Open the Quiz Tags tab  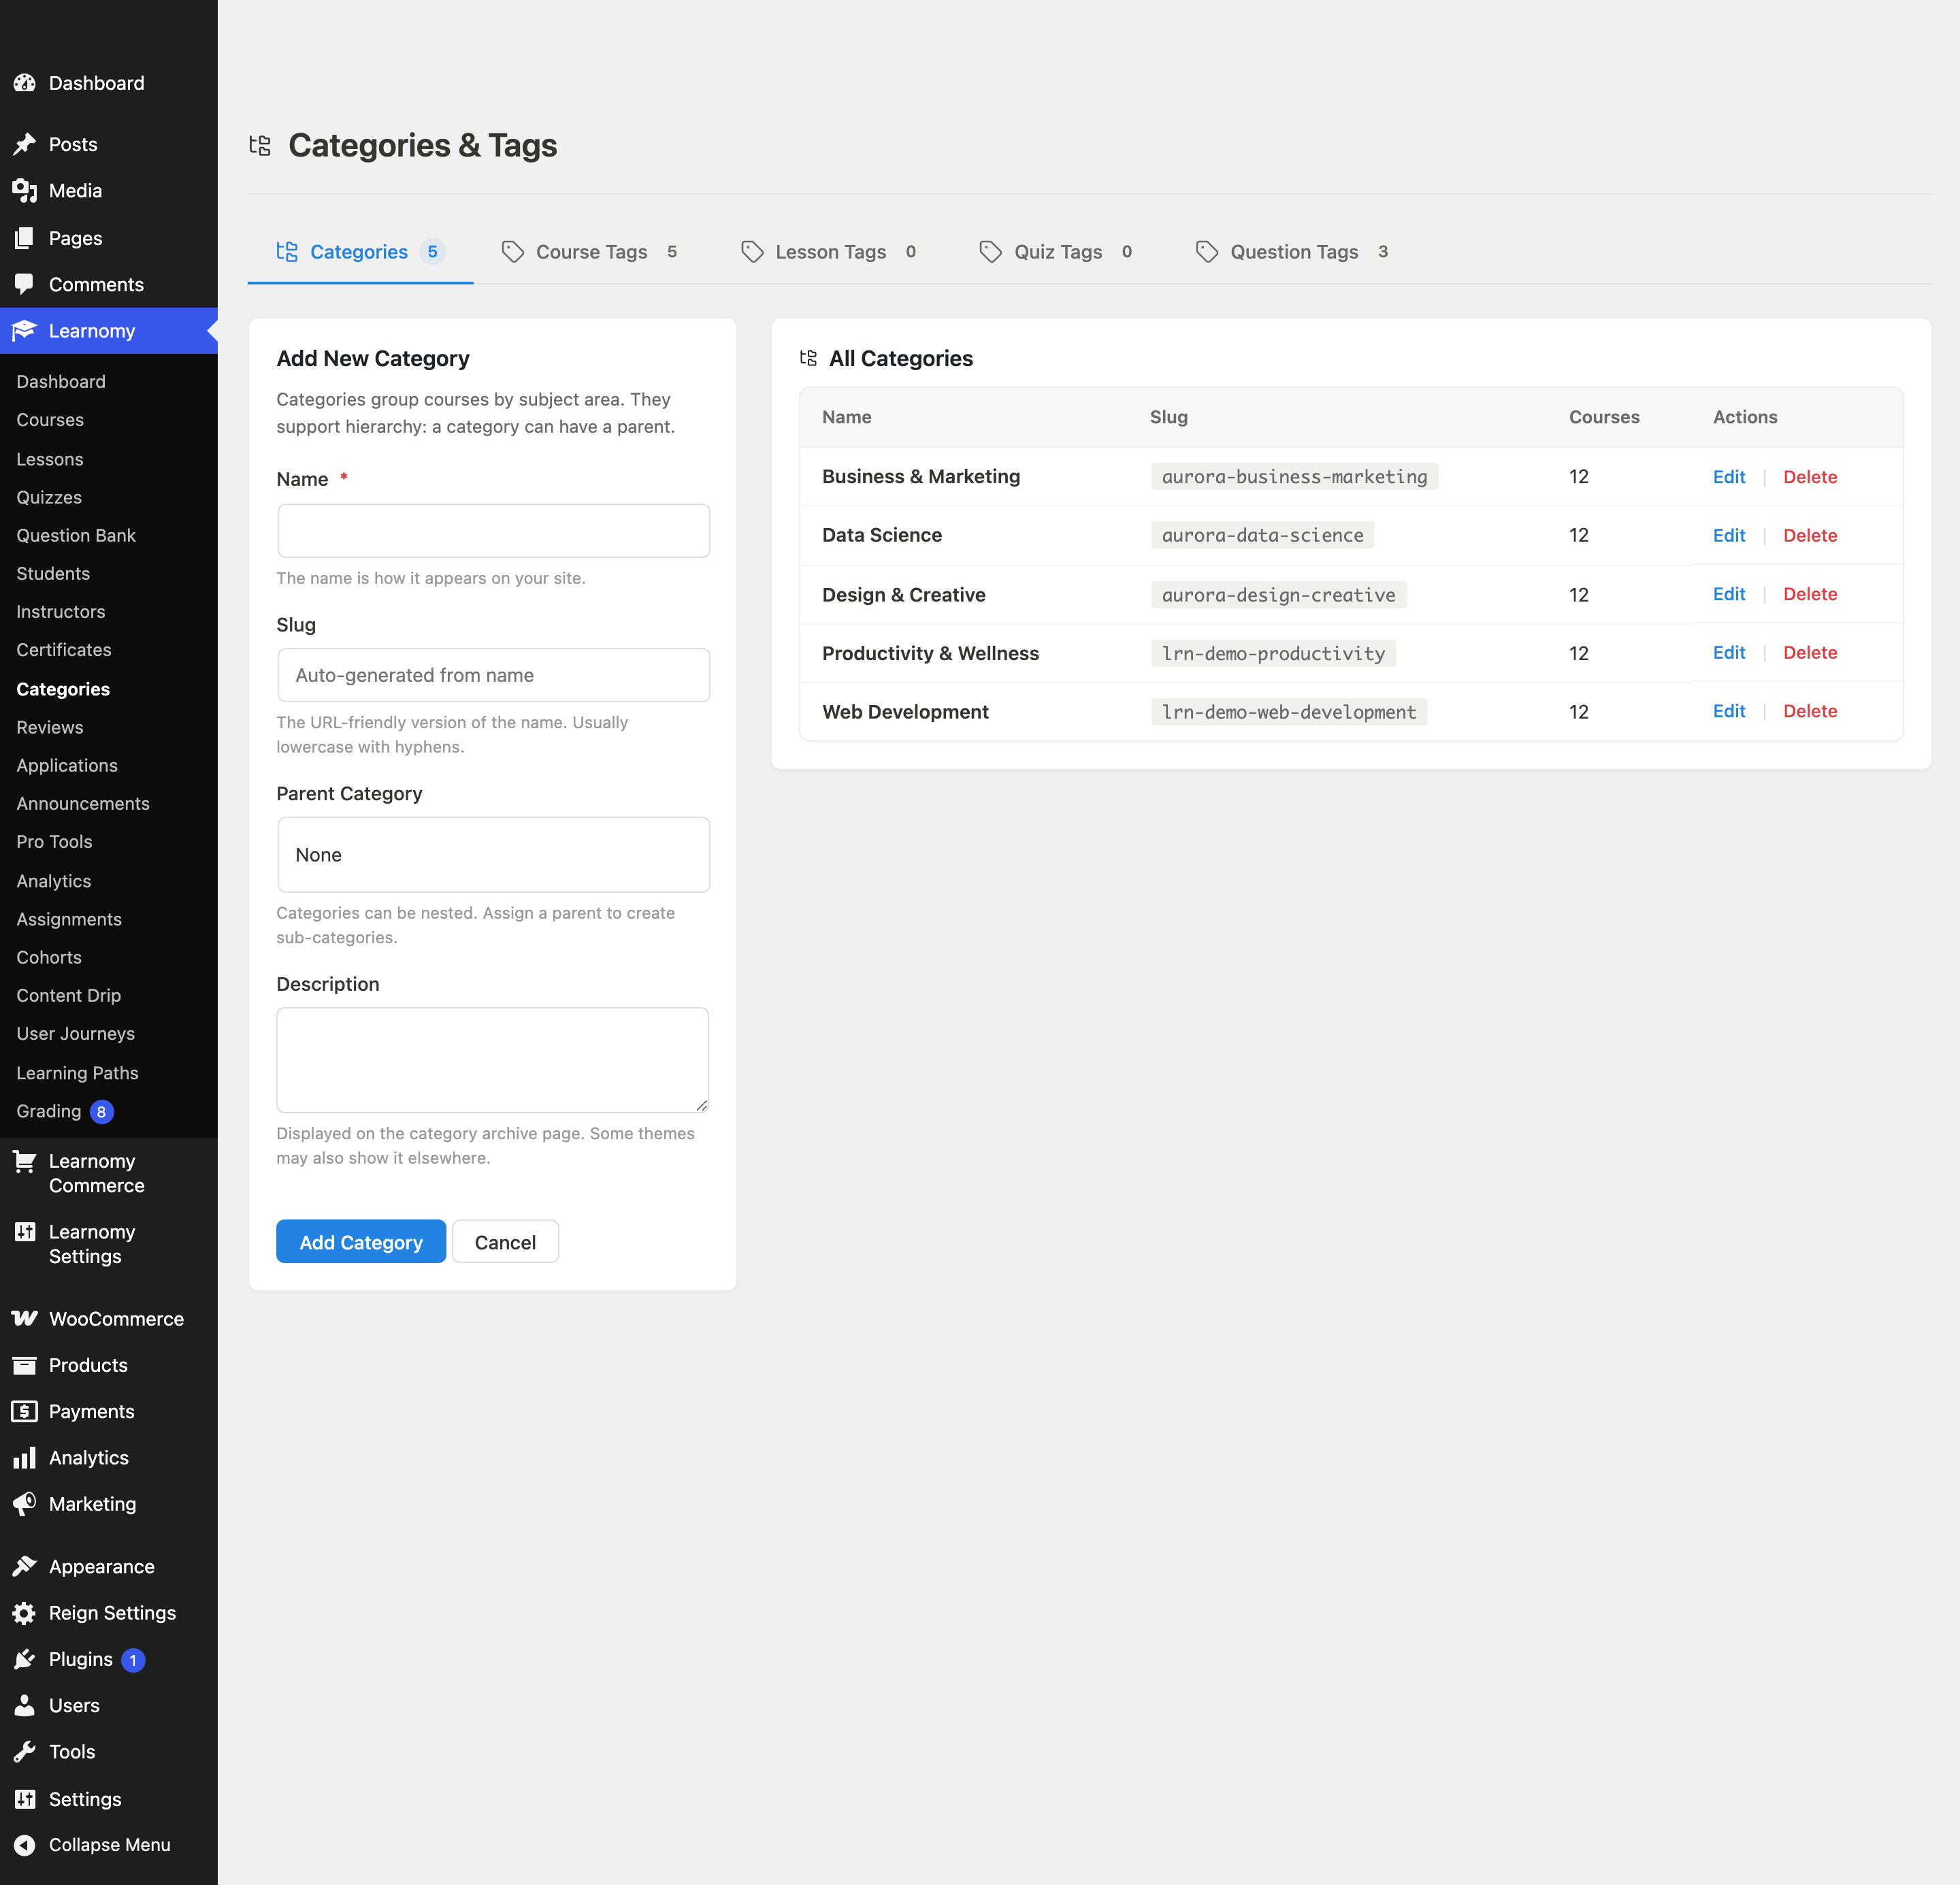[1057, 251]
